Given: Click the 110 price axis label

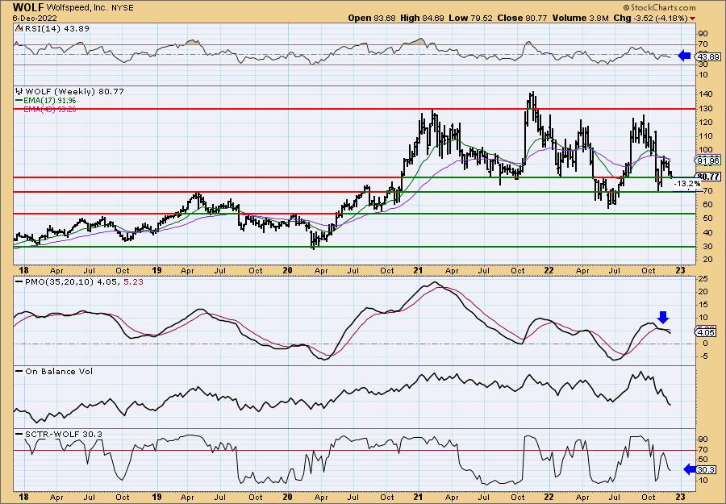Looking at the screenshot, I should (707, 136).
